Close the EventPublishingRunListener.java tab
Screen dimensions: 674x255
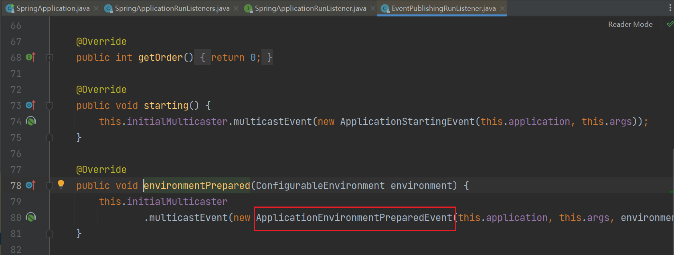[502, 8]
